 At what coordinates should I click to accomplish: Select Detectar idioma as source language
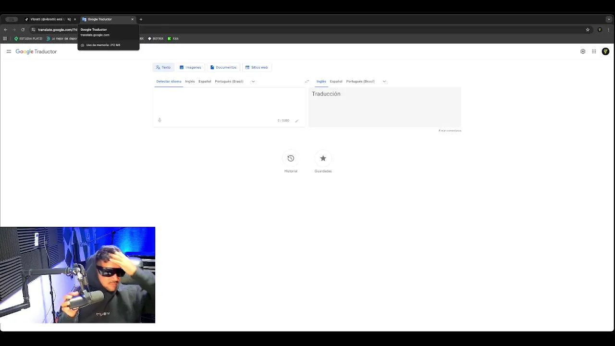point(169,81)
